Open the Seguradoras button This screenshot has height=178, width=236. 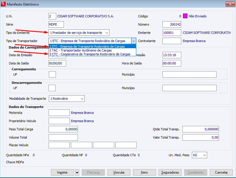tap(170, 172)
